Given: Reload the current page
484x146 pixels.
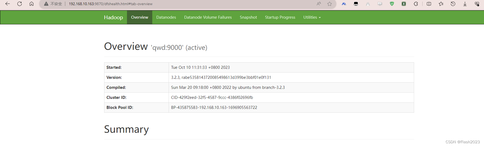Looking at the screenshot, I should (20, 4).
